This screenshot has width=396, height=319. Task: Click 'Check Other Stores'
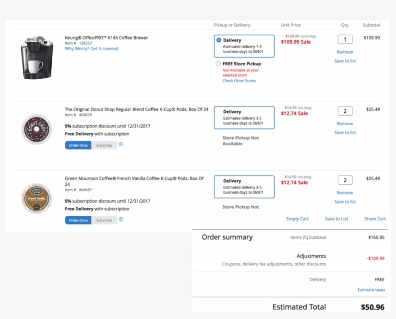pos(239,81)
